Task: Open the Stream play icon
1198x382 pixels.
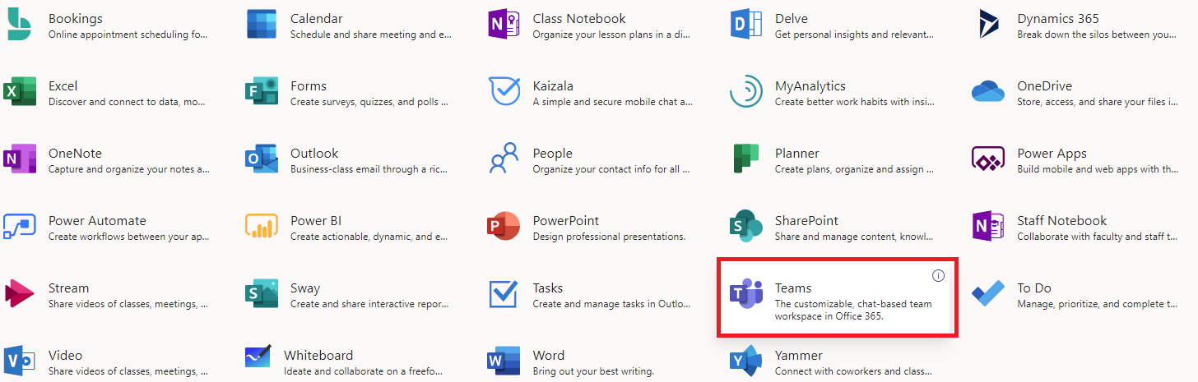Action: coord(19,294)
